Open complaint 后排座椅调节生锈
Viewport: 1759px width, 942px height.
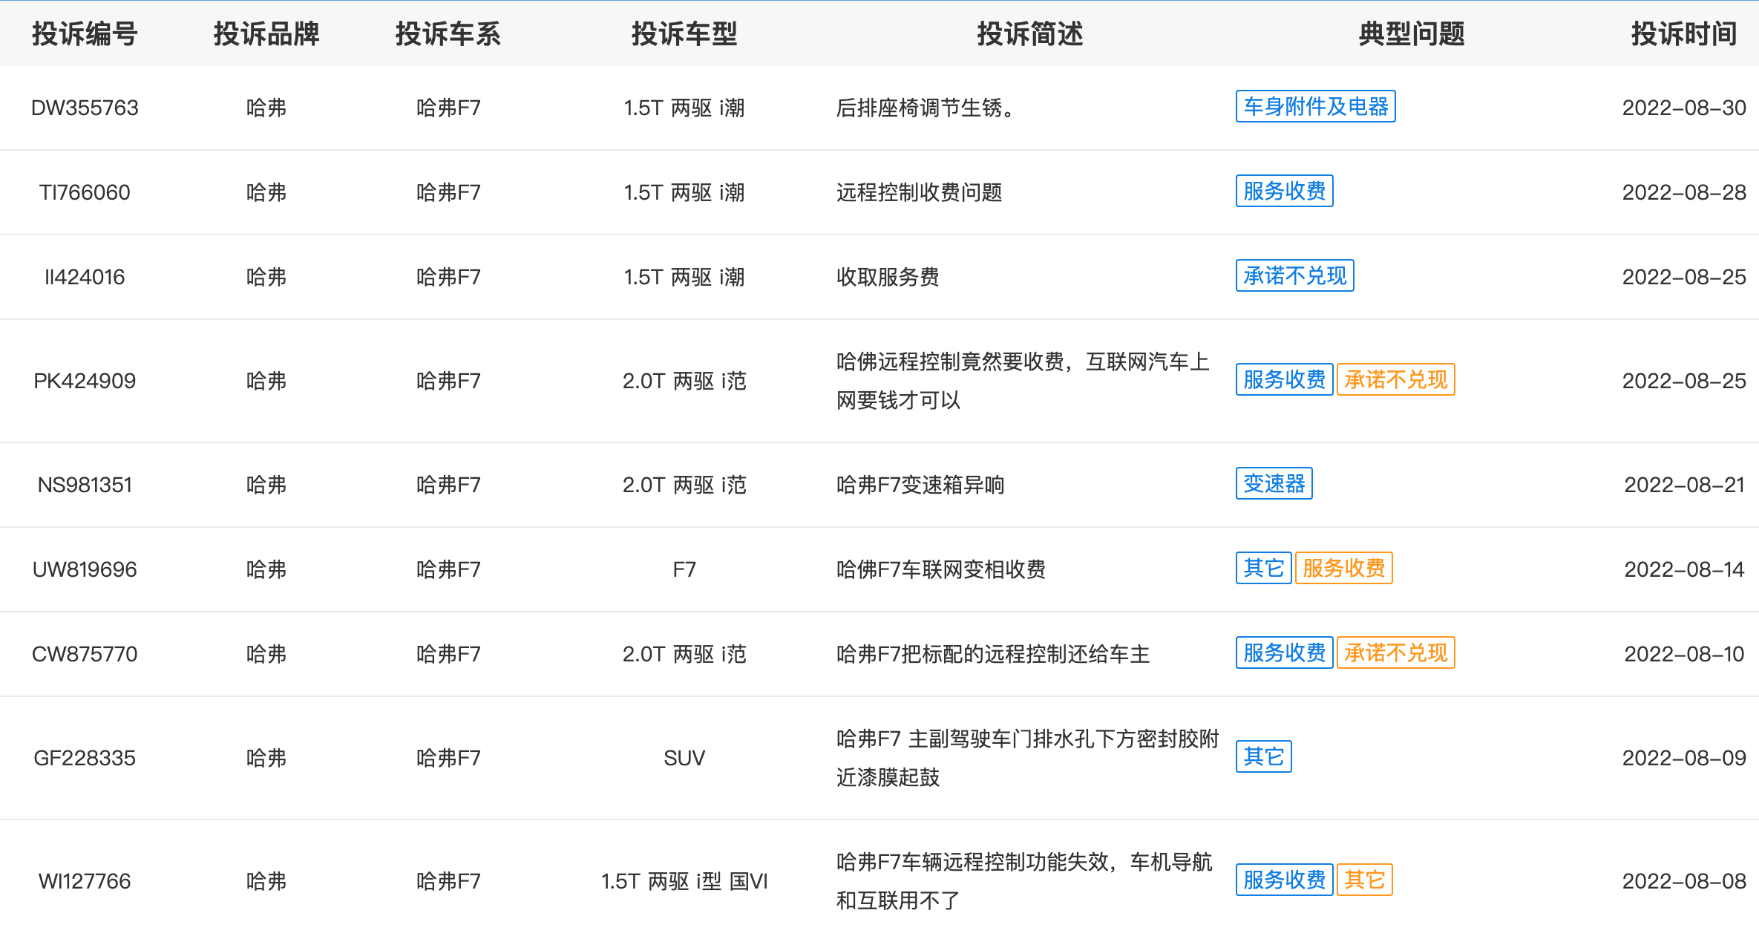926,108
